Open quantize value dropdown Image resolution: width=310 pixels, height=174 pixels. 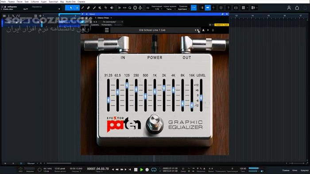click(159, 9)
